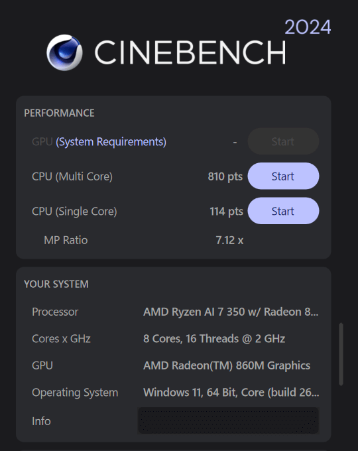Click the truncated Processor name value
The image size is (358, 451).
231,312
